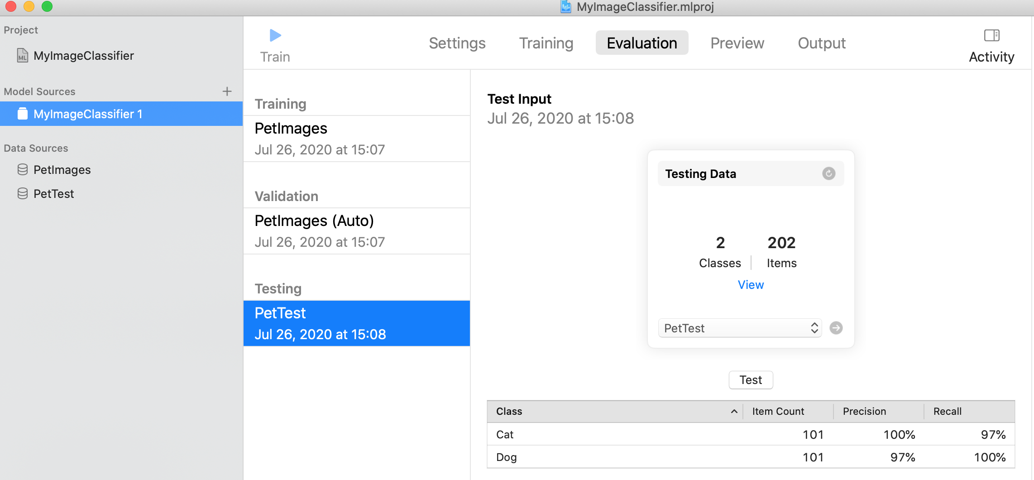This screenshot has height=480, width=1034.
Task: Select the PetImages data source icon
Action: (x=23, y=170)
